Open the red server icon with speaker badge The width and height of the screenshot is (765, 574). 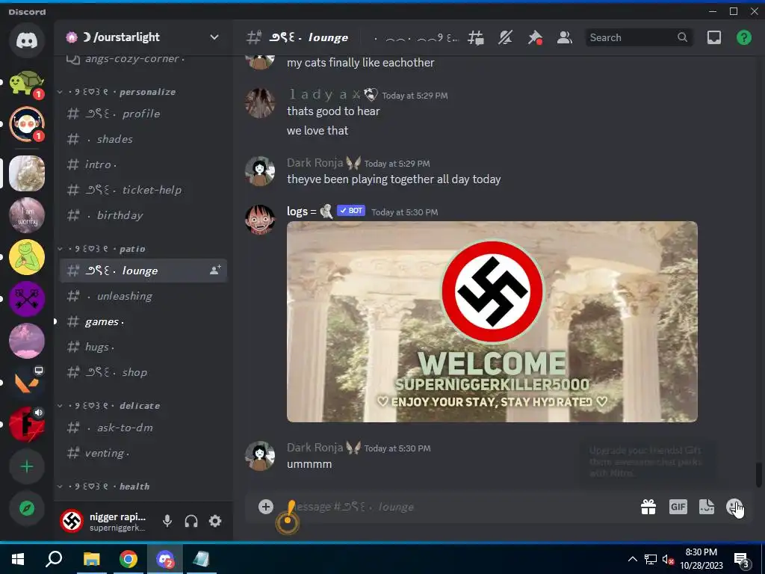coord(27,425)
